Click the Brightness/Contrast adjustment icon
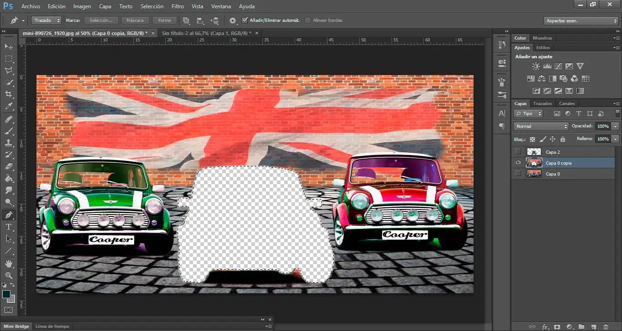Viewport: 622px width, 331px height. (536, 66)
